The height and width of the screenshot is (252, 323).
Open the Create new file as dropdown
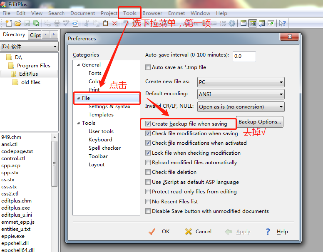(241, 82)
